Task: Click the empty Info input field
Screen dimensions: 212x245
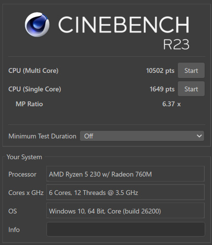Action: 126,229
